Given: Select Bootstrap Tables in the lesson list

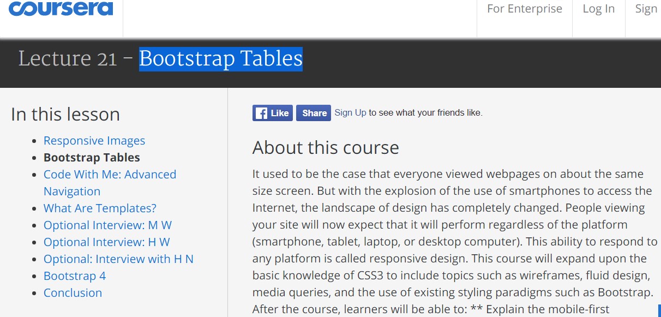Looking at the screenshot, I should (92, 157).
